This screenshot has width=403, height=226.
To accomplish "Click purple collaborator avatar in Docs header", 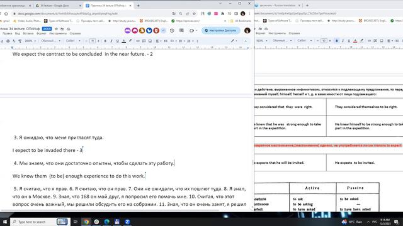I will point(127,31).
